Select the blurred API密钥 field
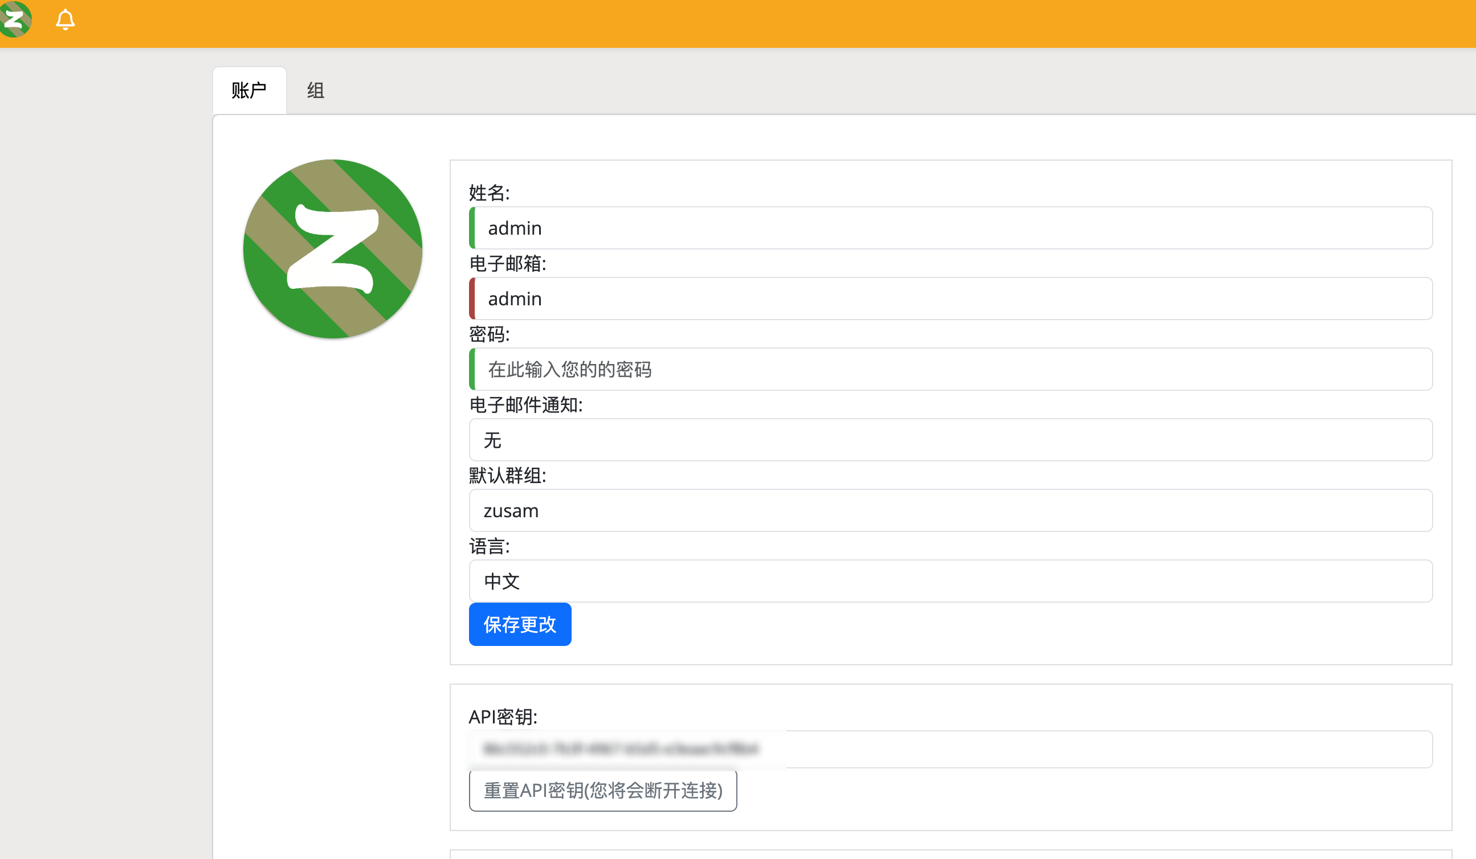Viewport: 1476px width, 859px height. tap(951, 749)
